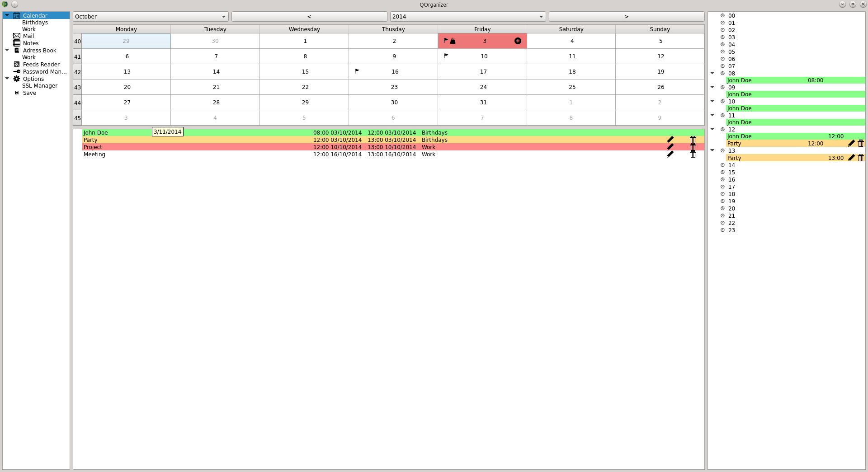This screenshot has height=472, width=868.
Task: Select SSL Manager in the sidebar
Action: [x=40, y=86]
